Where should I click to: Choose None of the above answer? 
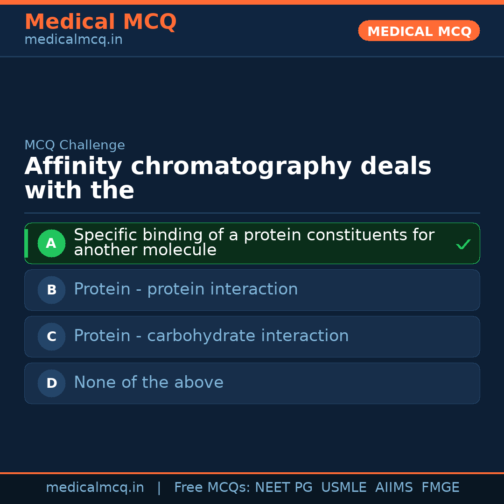click(148, 383)
